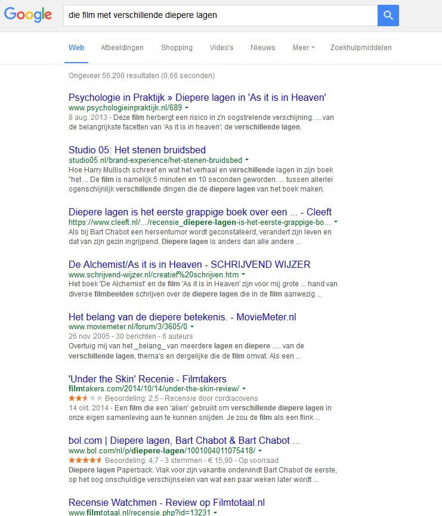Open the Shopping tab
This screenshot has width=442, height=516.
coord(177,48)
